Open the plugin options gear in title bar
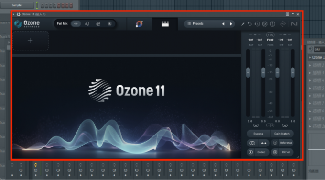Viewport: 325px width, 180px height. click(x=19, y=14)
